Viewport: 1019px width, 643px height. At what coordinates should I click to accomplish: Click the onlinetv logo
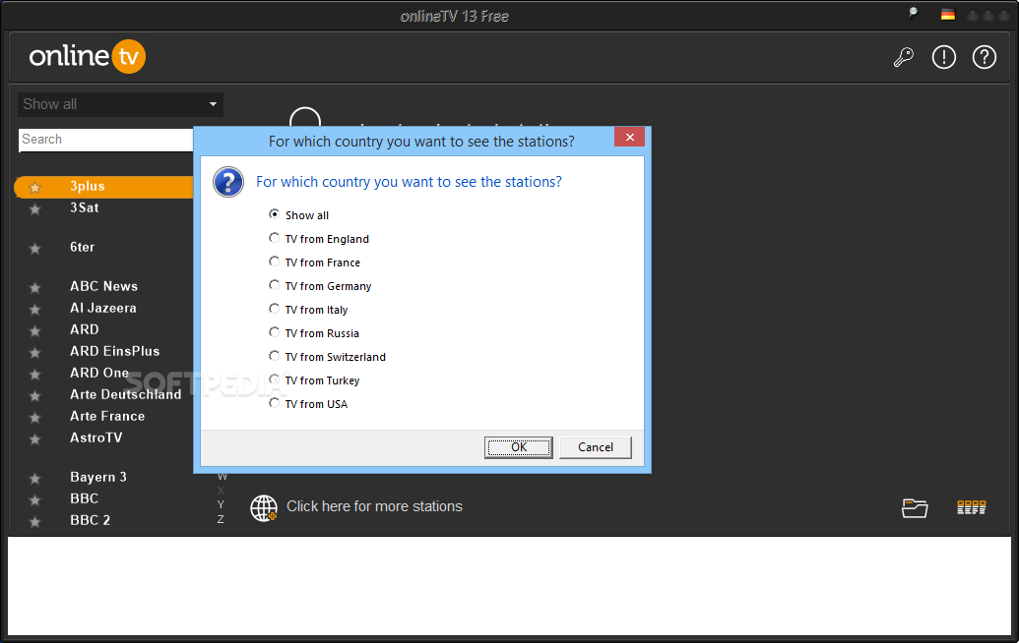(x=87, y=56)
